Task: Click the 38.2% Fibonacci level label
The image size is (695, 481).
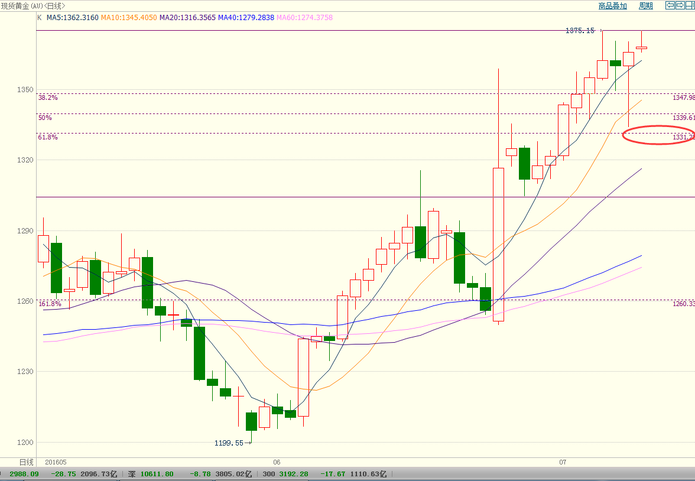Action: [x=48, y=97]
